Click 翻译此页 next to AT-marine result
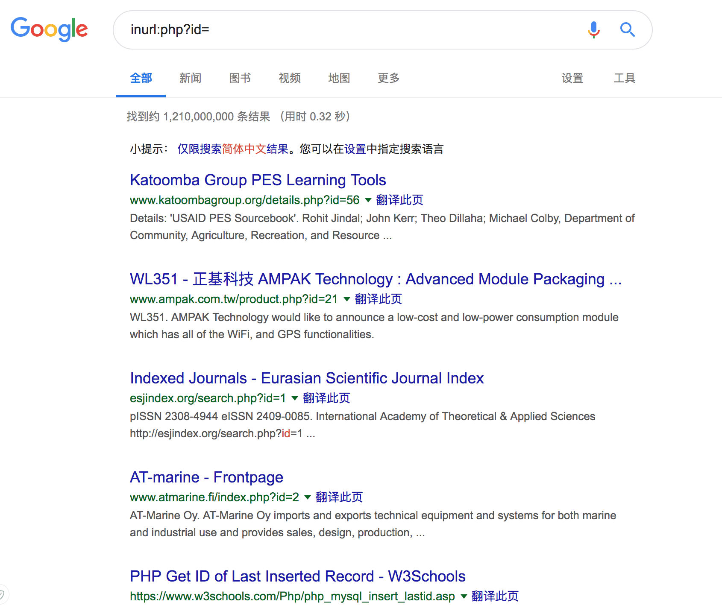The width and height of the screenshot is (722, 608). (x=339, y=497)
